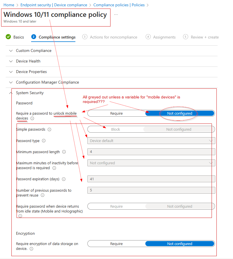233x259 pixels.
Task: Show info for Minimum password length
Action: click(x=64, y=152)
